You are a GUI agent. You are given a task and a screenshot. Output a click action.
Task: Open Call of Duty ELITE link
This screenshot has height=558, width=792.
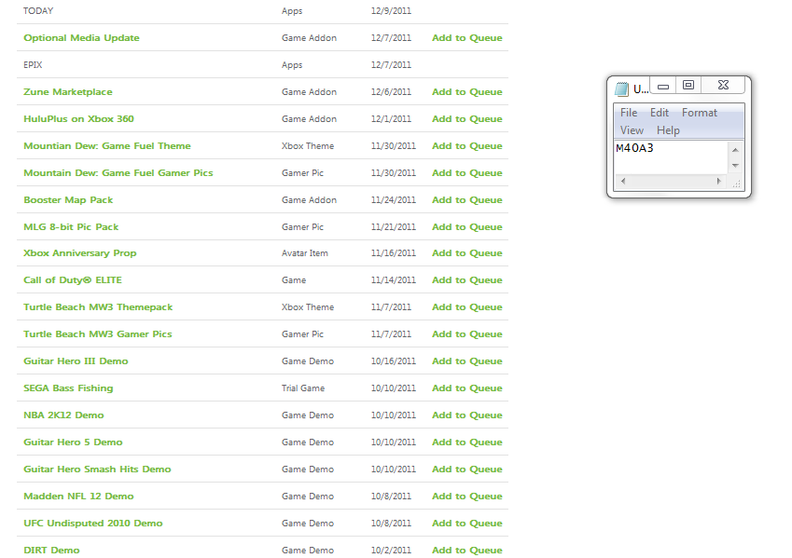(73, 280)
